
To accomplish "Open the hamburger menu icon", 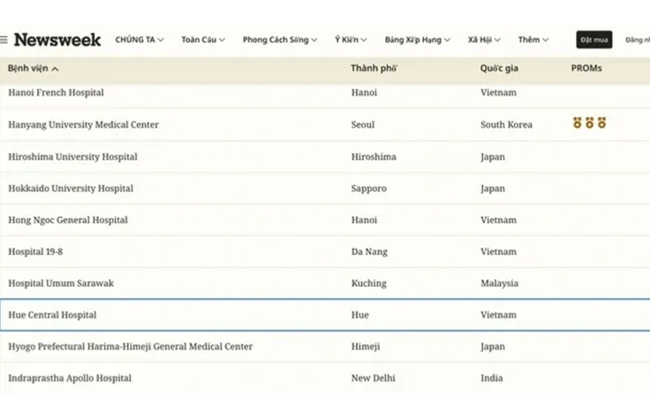I will click(x=4, y=40).
